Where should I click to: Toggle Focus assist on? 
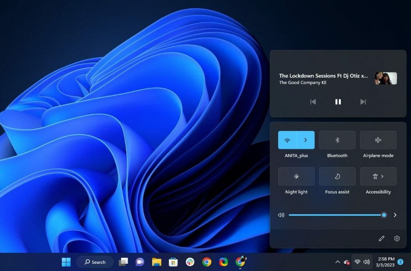tap(337, 176)
